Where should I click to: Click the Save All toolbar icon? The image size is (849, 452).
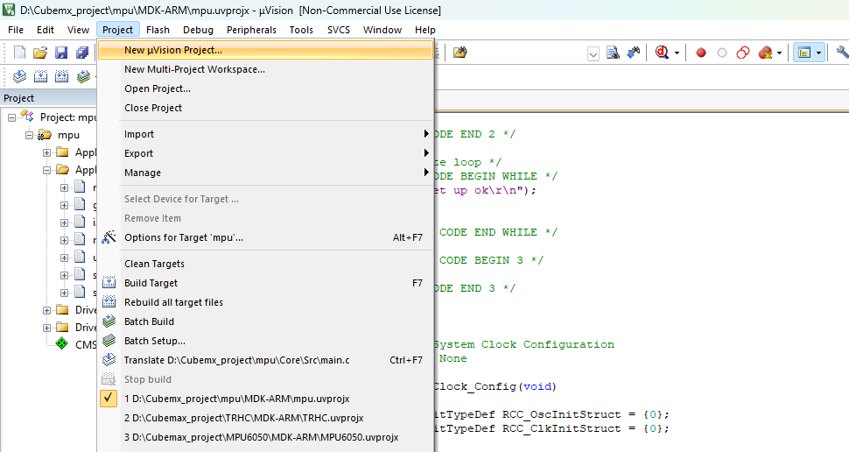tap(81, 53)
